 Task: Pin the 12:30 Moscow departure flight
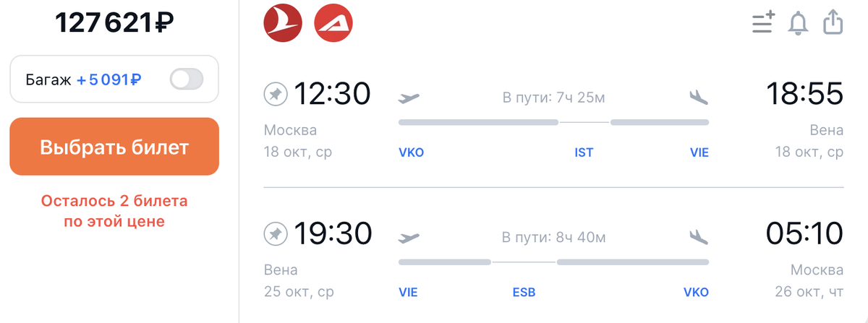click(275, 94)
